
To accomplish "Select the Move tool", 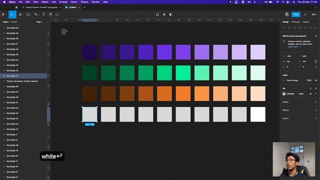I will click(11, 14).
